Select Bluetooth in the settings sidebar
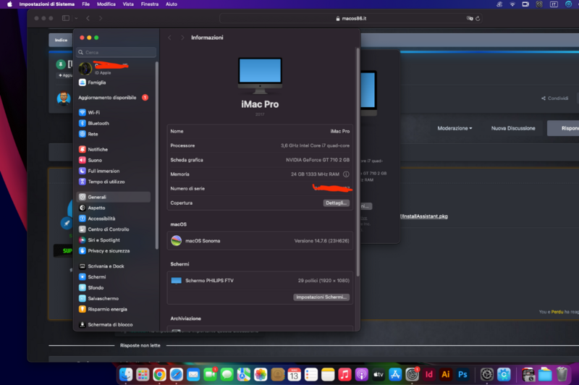Viewport: 579px width, 385px height. [x=98, y=123]
